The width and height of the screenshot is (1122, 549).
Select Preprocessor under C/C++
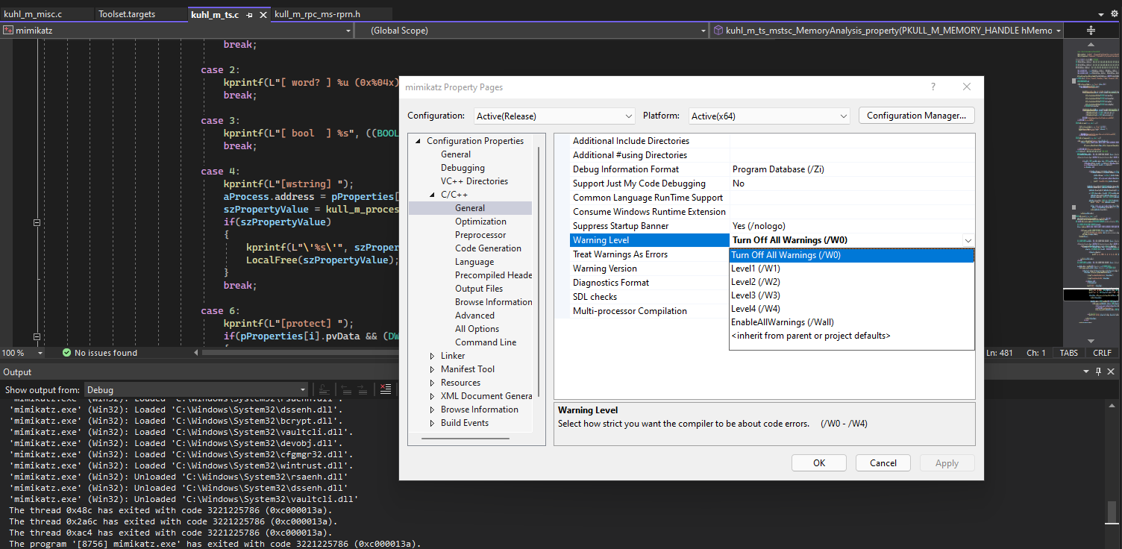coord(480,235)
